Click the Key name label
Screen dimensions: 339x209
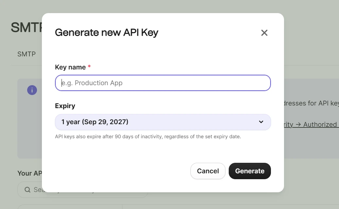pyautogui.click(x=70, y=67)
